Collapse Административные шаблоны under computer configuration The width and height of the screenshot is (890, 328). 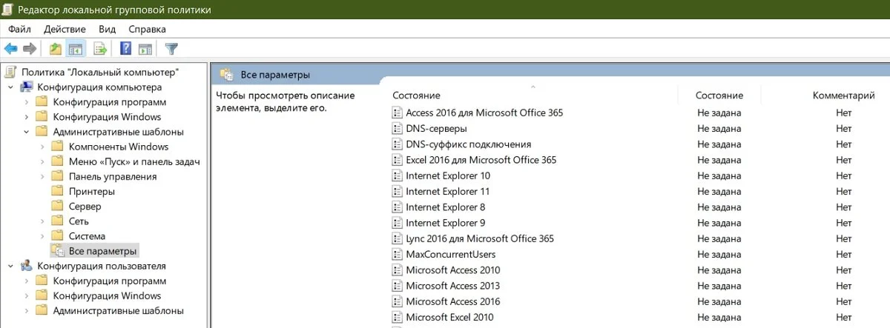tap(26, 132)
